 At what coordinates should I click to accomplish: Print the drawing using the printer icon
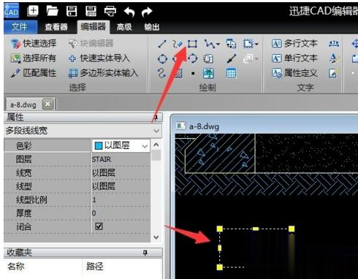110,11
